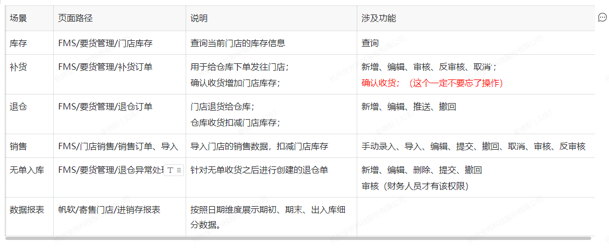Click the paragraph alignment lines icon
Viewport: 609px width, 248px height.
[x=179, y=170]
